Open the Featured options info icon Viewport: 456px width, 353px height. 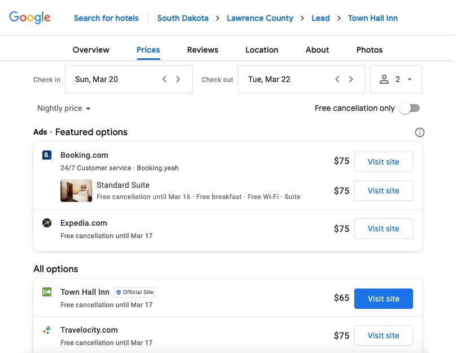click(419, 132)
